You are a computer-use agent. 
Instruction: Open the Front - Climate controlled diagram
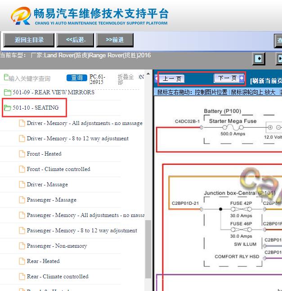pyautogui.click(x=58, y=169)
